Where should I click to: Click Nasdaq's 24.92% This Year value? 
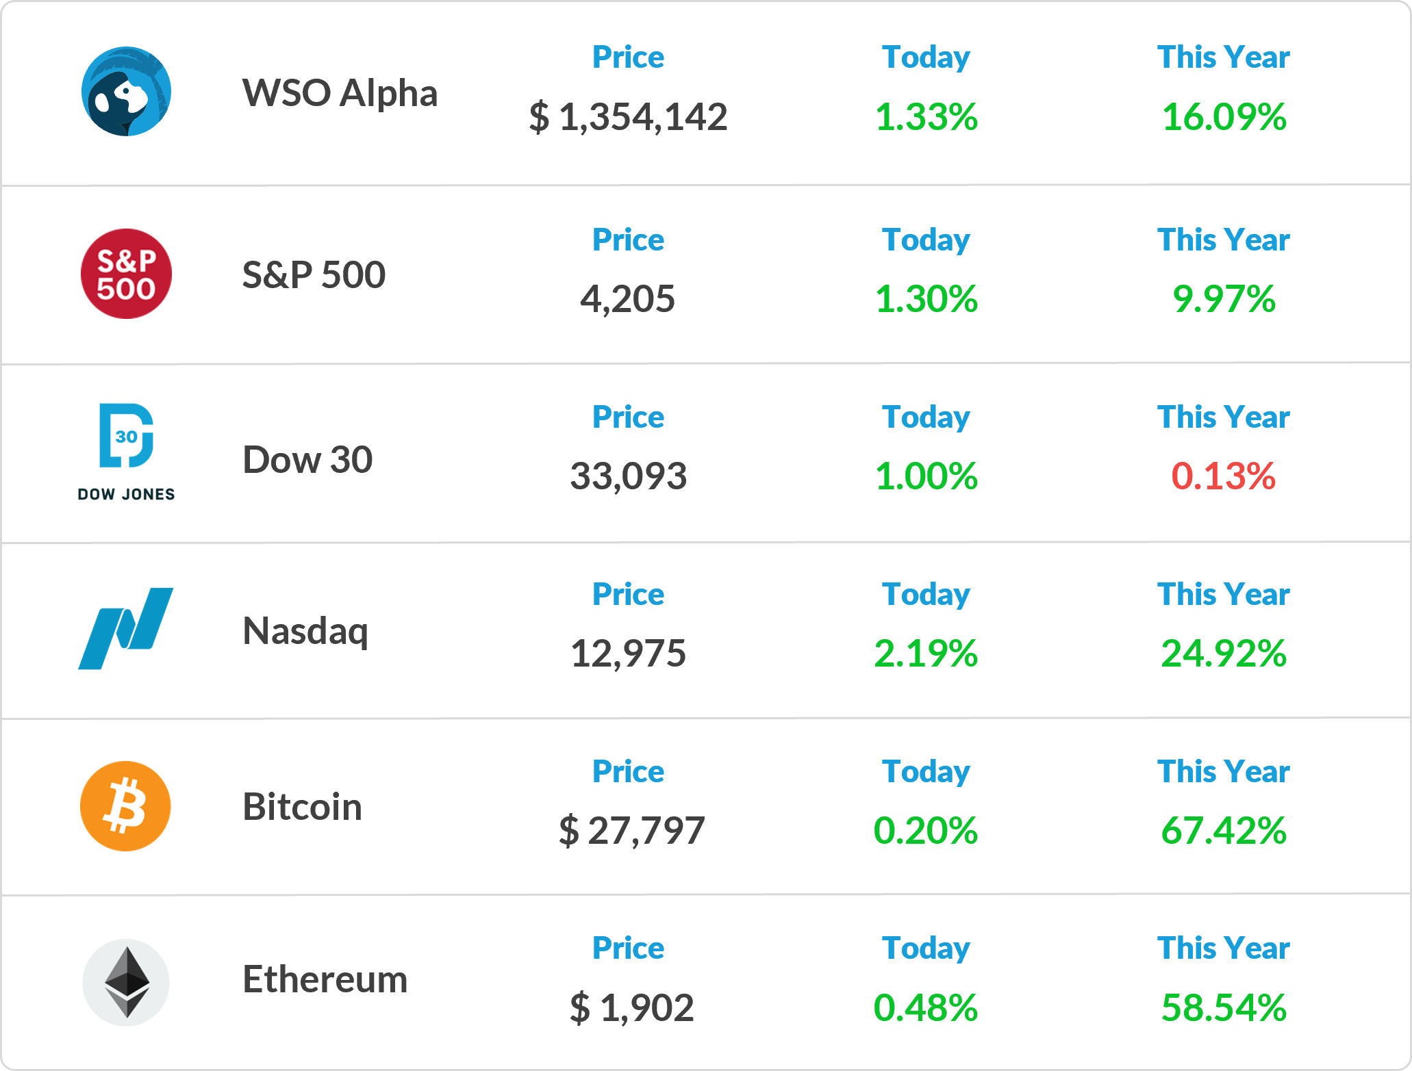click(1224, 654)
